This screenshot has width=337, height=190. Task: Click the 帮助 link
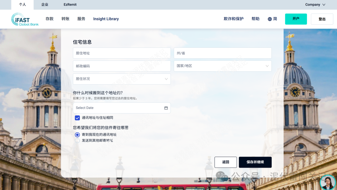click(255, 19)
